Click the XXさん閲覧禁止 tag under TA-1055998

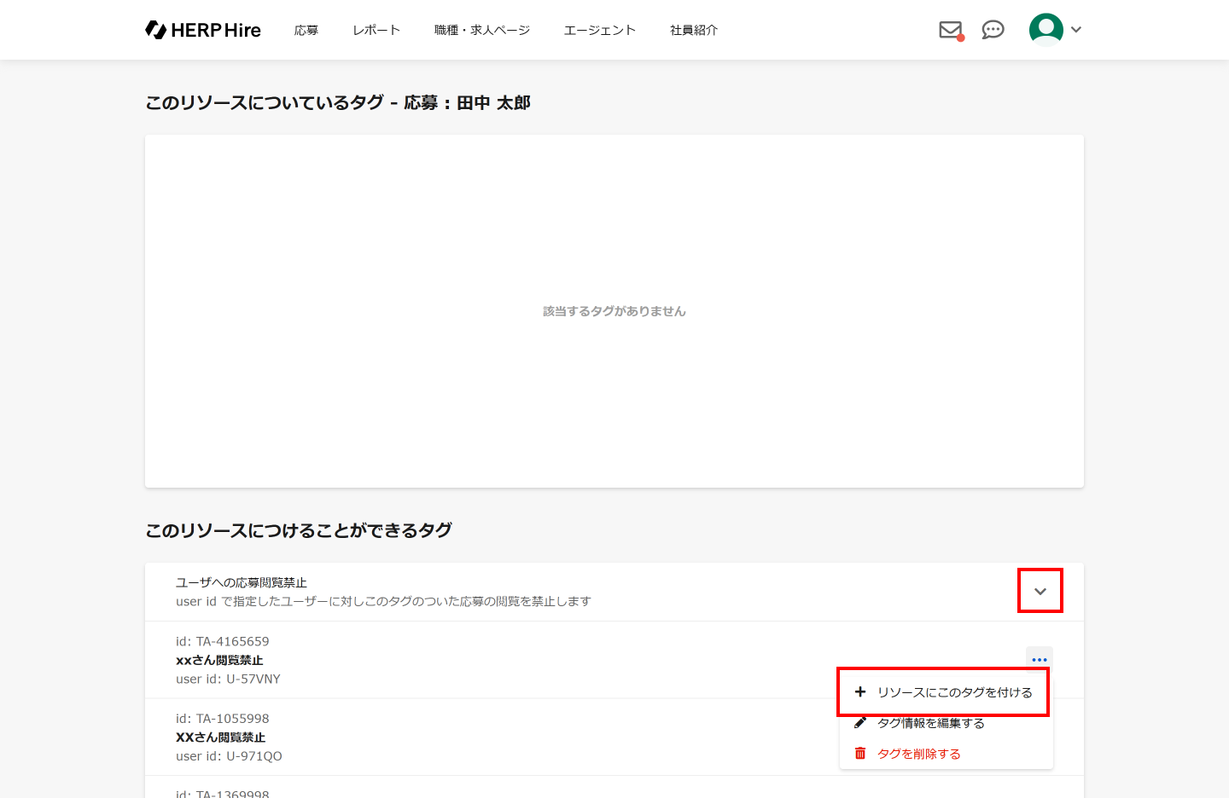coord(220,737)
